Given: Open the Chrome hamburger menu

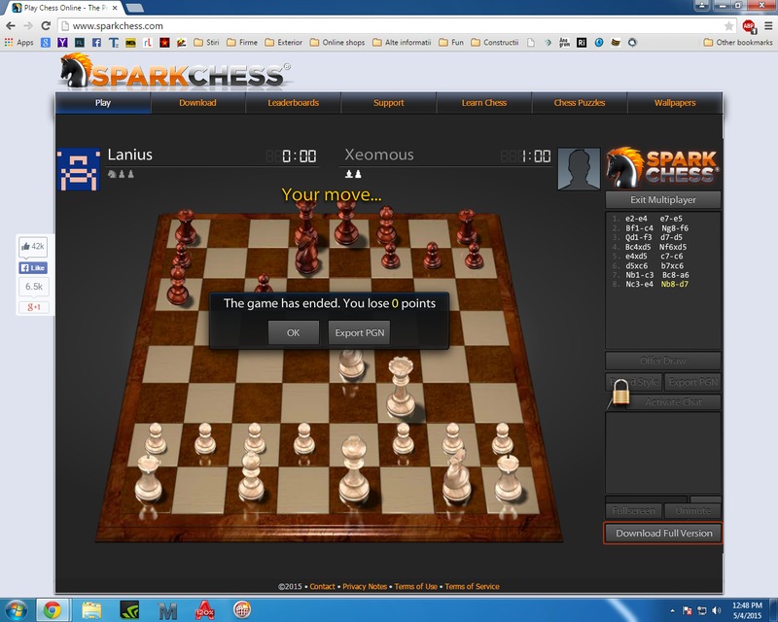Looking at the screenshot, I should (x=768, y=26).
